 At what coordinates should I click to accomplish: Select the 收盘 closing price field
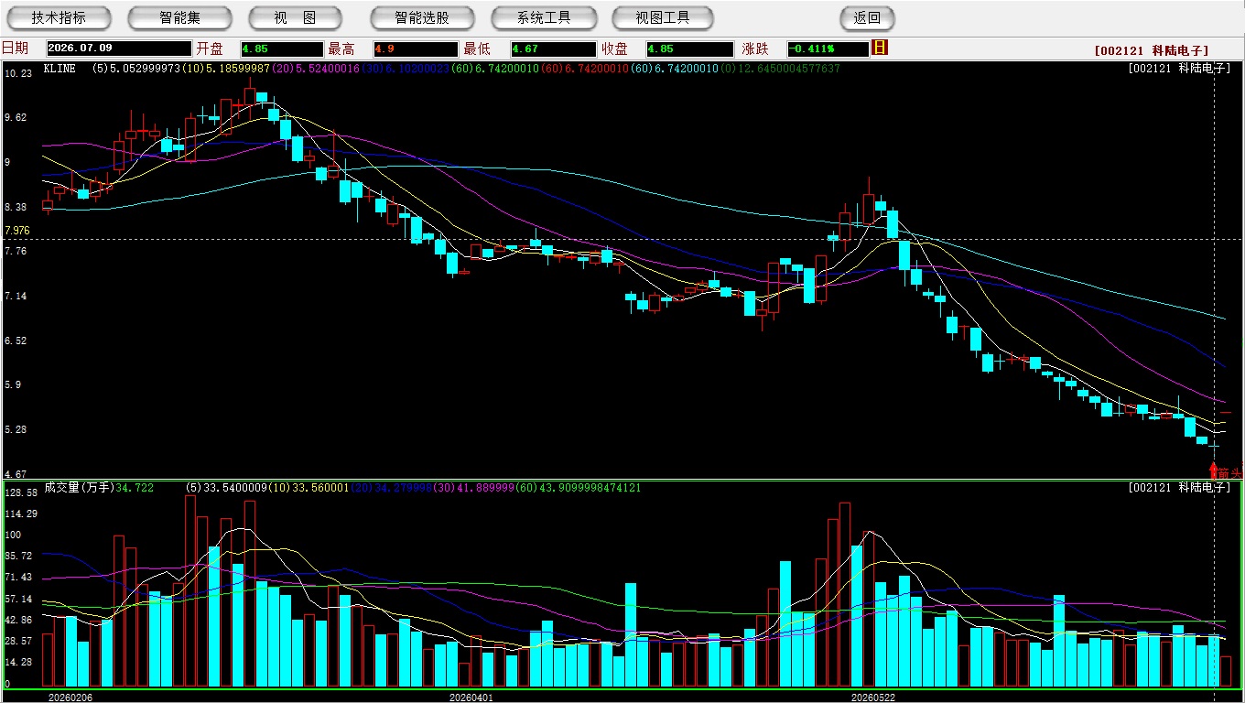(689, 49)
